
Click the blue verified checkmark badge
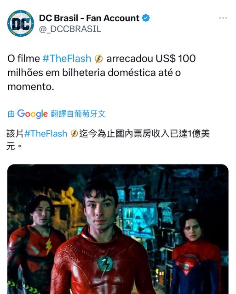tap(146, 18)
